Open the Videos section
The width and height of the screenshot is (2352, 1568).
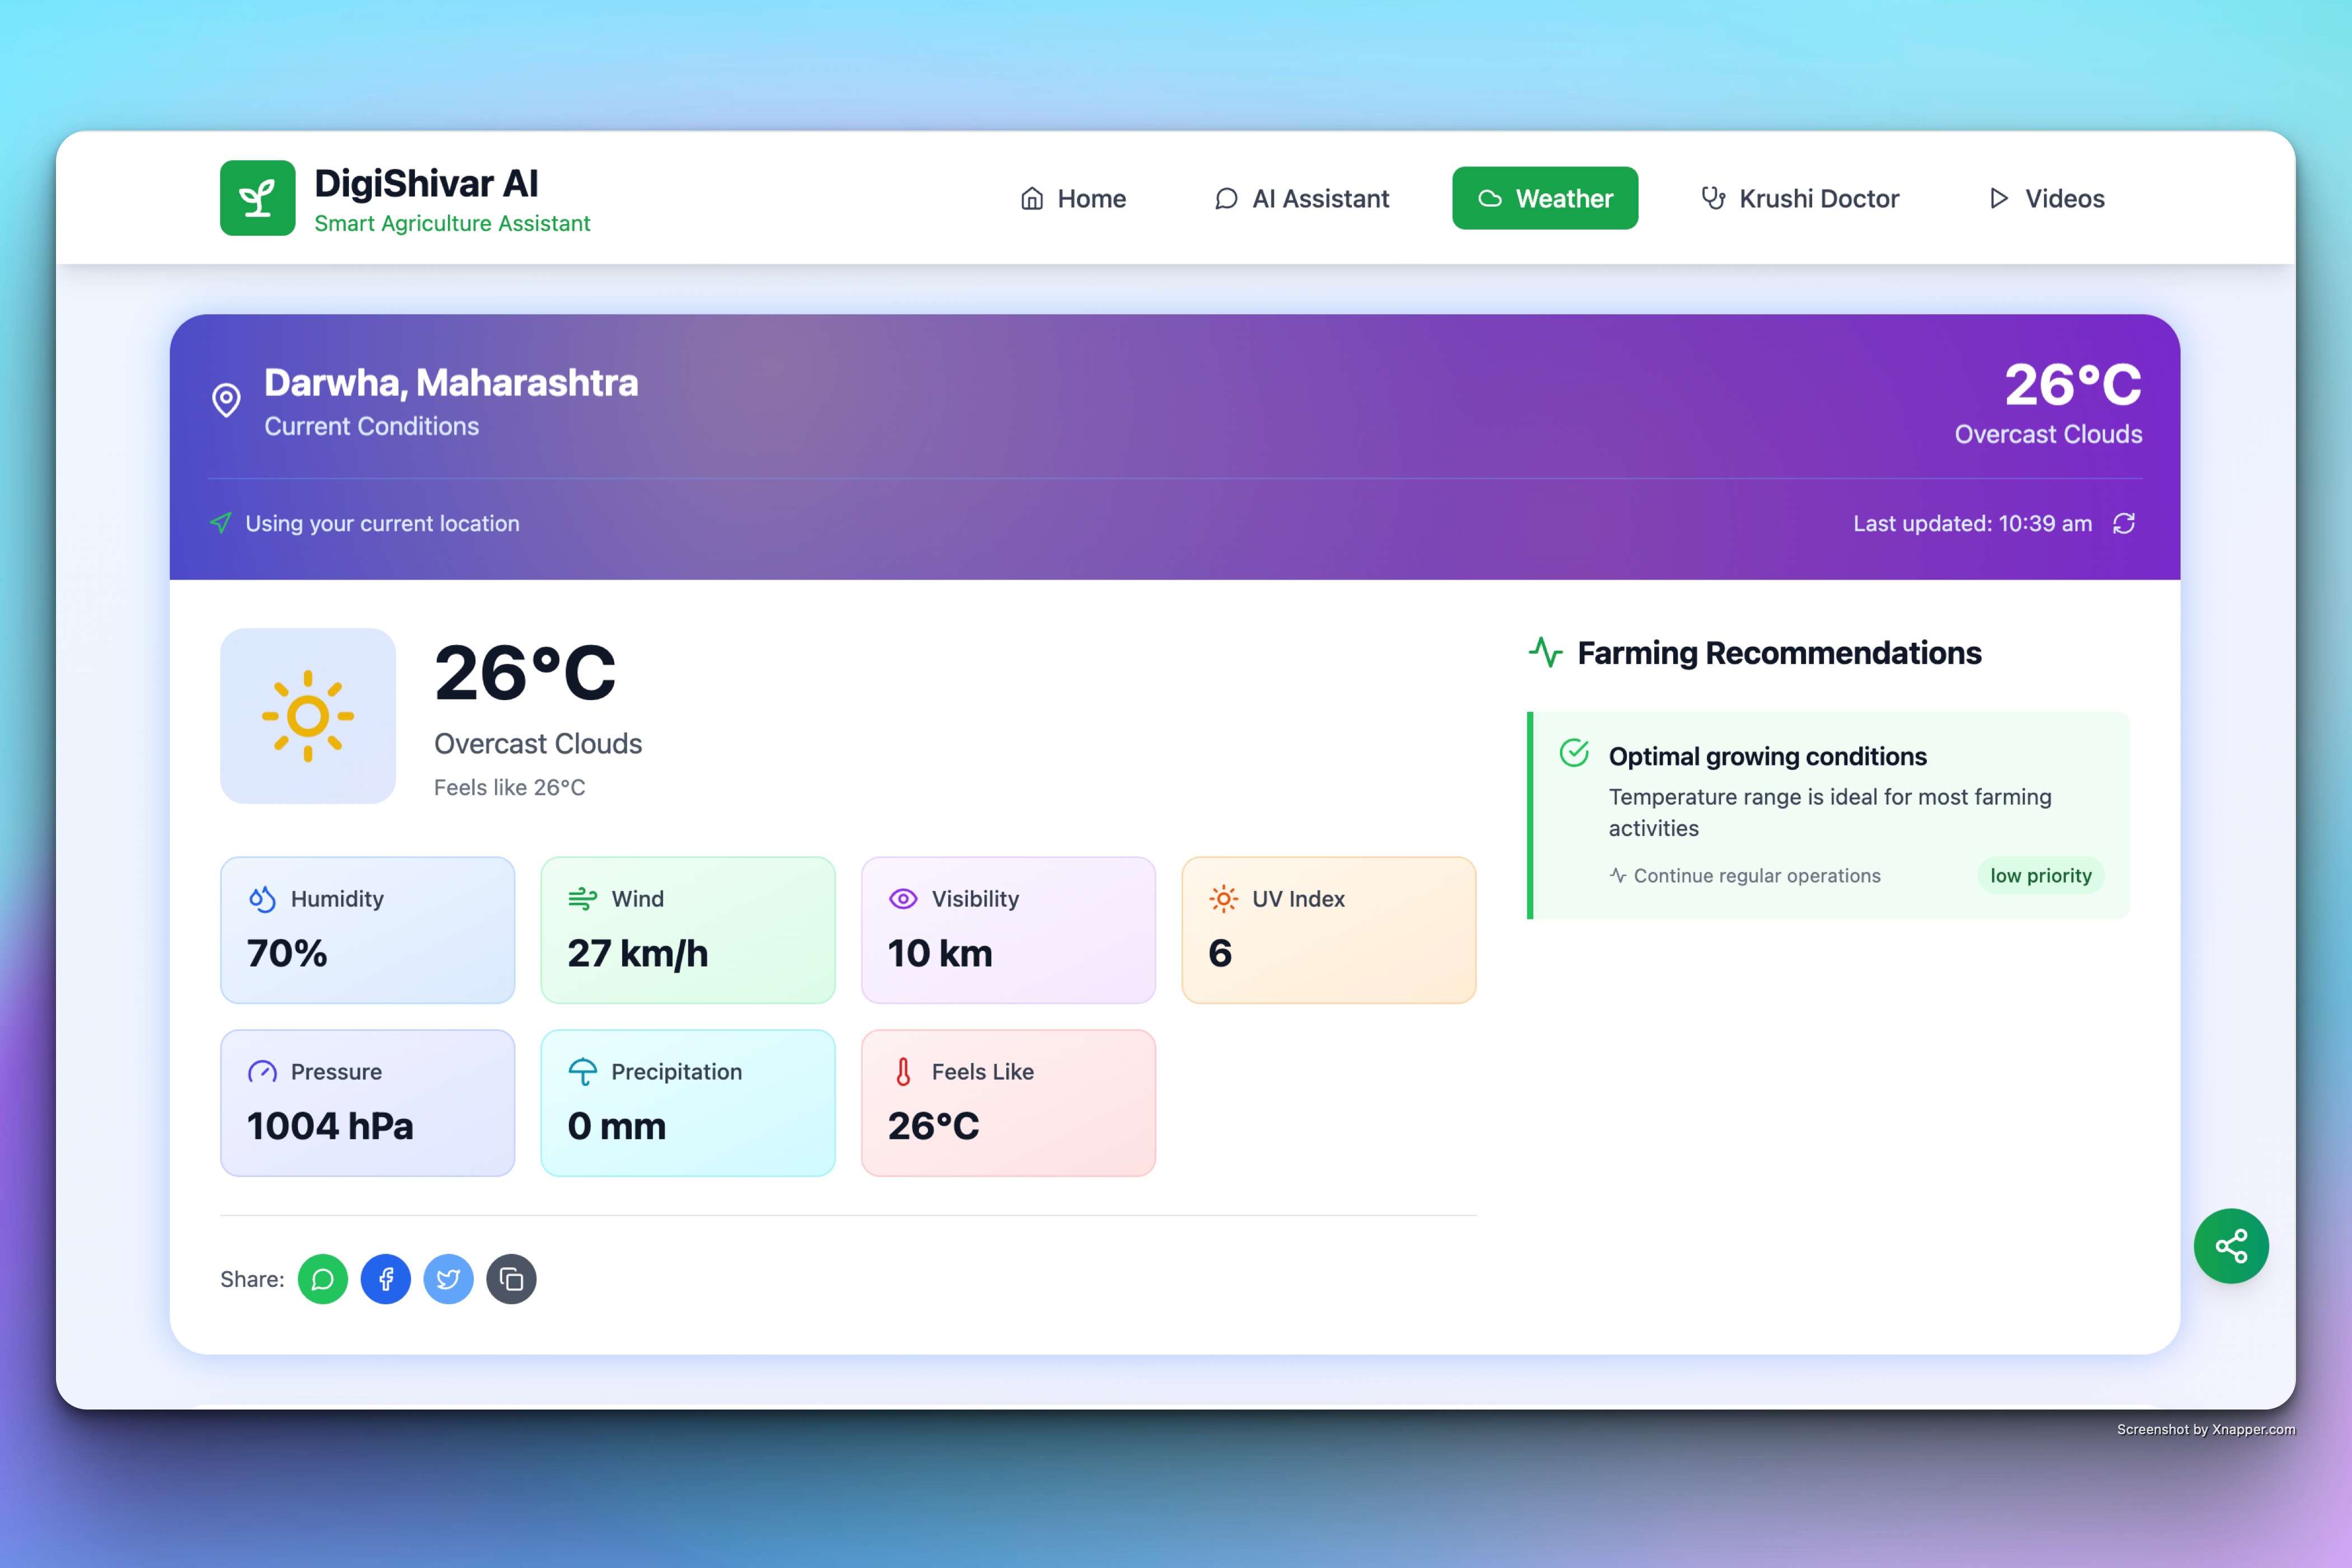tap(2046, 198)
